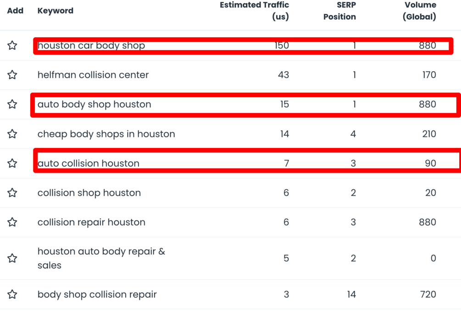Select 'cheap body shops in houston' keyword
This screenshot has height=311, width=461.
tap(106, 134)
